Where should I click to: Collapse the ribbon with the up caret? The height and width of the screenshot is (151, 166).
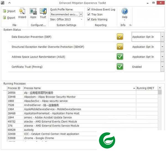click(9, 3)
